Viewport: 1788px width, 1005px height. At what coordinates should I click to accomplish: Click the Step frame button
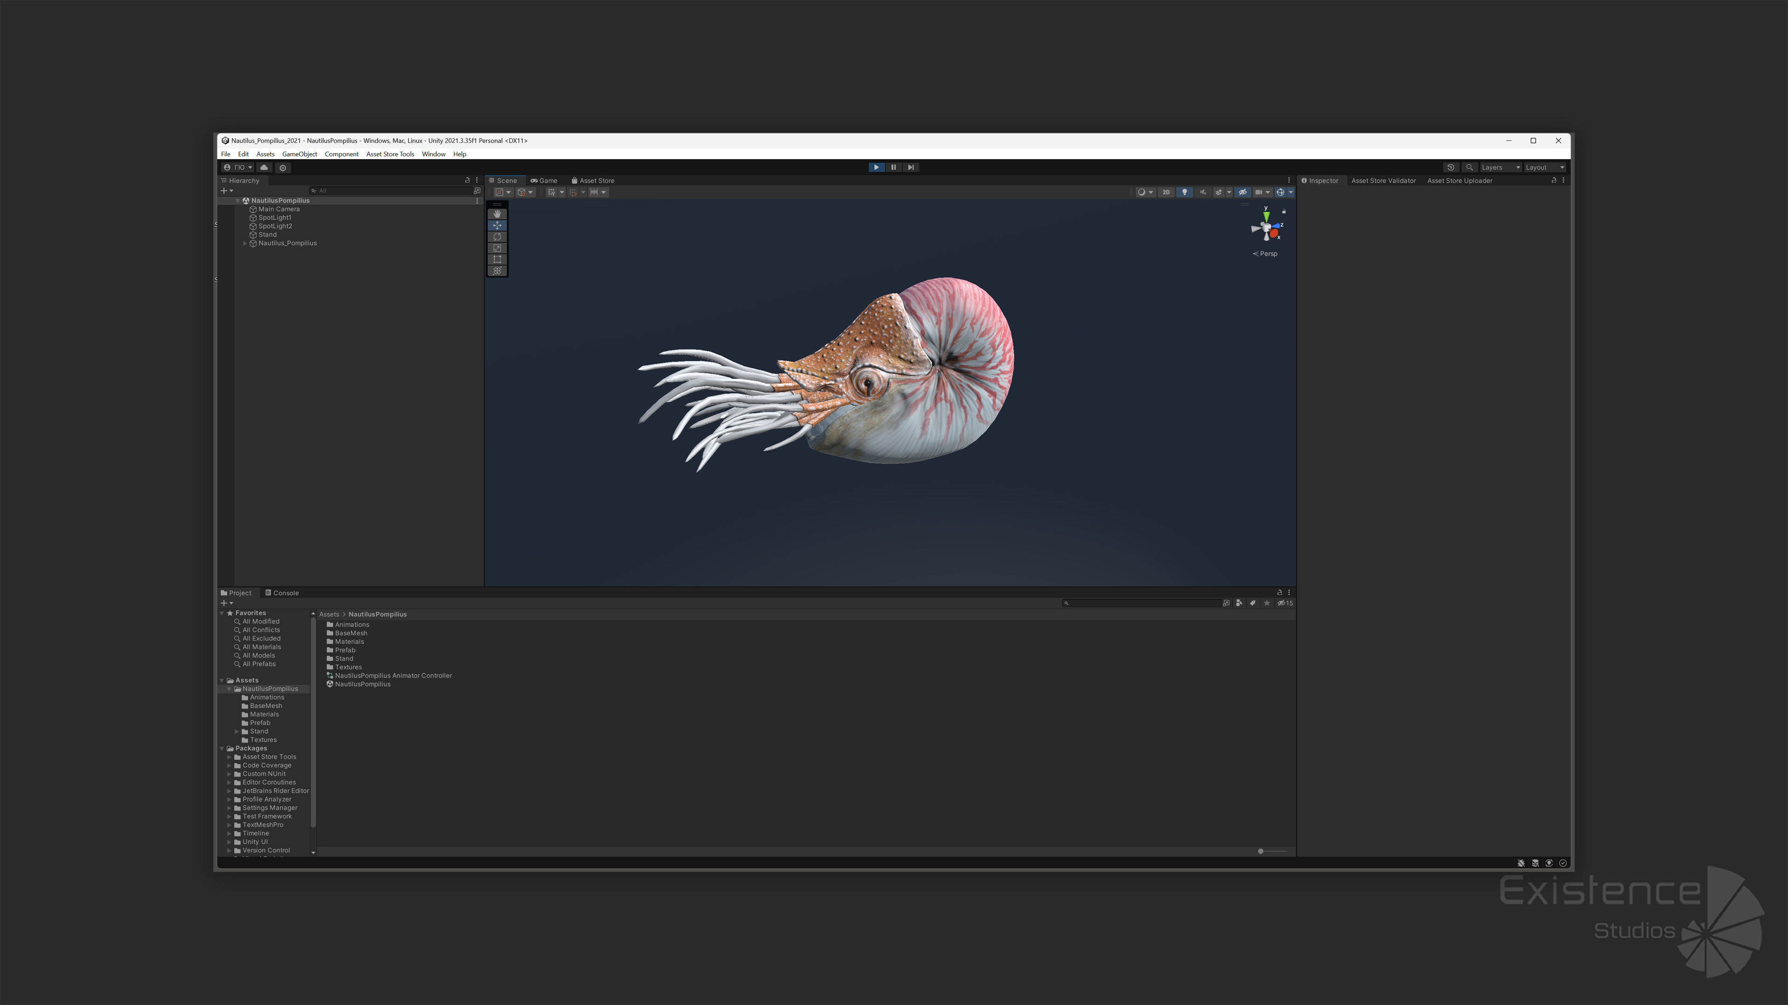click(x=911, y=167)
